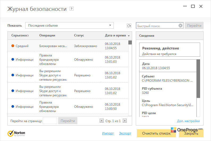Minimize the Журнал безопасности window
Screen dimensions: 211x141
point(185,6)
